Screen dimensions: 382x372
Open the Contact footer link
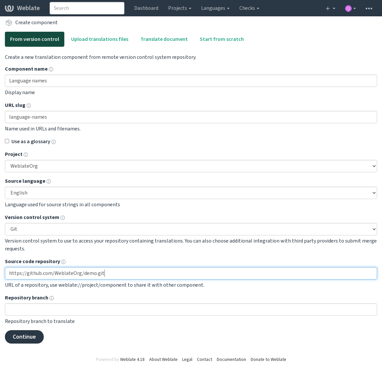pyautogui.click(x=204, y=360)
